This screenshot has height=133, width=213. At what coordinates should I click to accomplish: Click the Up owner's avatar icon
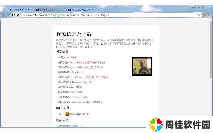tap(67, 114)
